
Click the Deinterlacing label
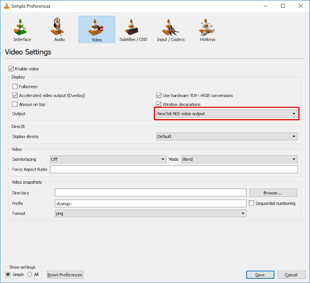[24, 159]
